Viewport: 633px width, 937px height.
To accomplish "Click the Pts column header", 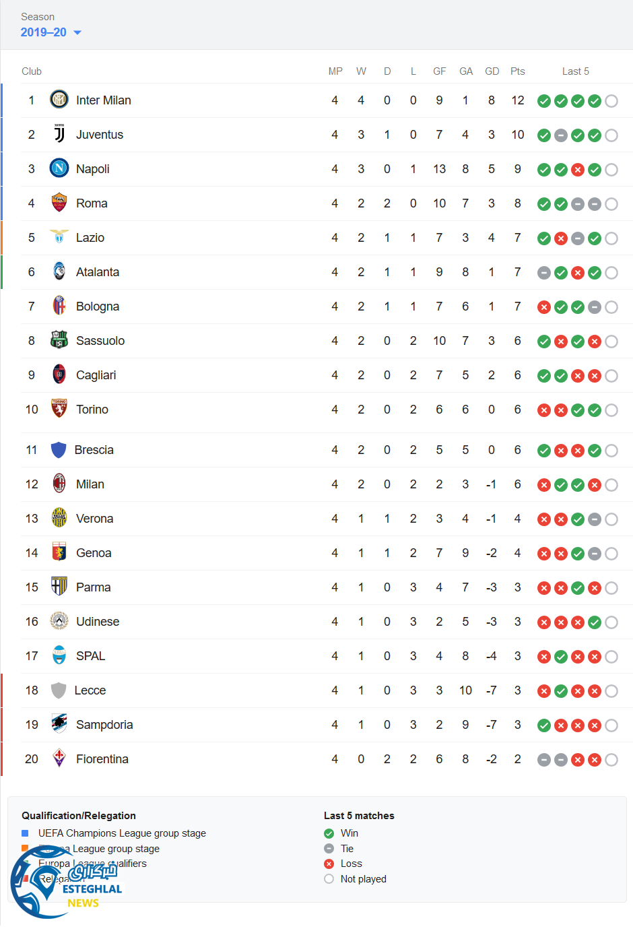I will 517,71.
